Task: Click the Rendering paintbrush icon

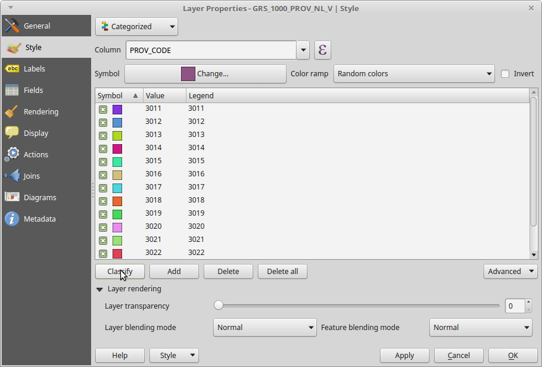Action: 12,112
